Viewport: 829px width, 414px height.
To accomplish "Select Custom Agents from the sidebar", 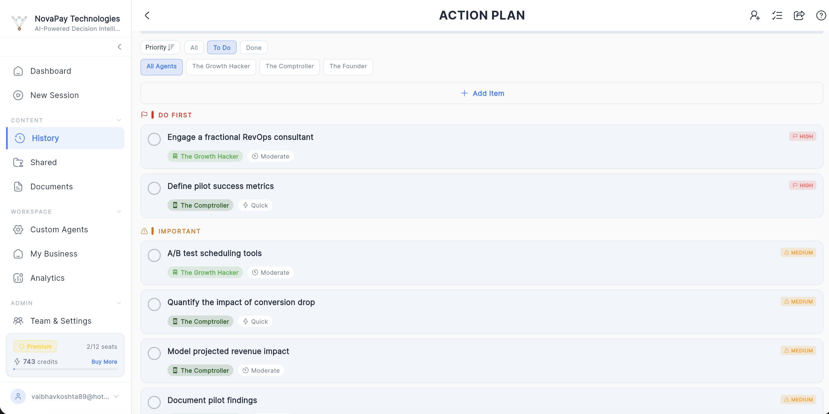I will pos(59,229).
